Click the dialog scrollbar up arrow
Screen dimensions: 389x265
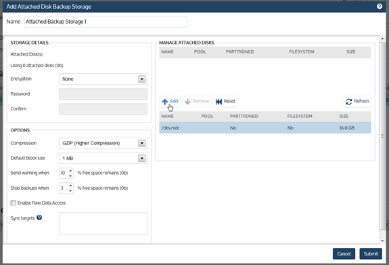[382, 39]
